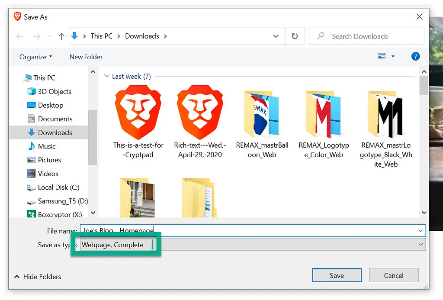Click inside the Search Downloads box
Viewport: 443px width, 300px height.
point(366,36)
